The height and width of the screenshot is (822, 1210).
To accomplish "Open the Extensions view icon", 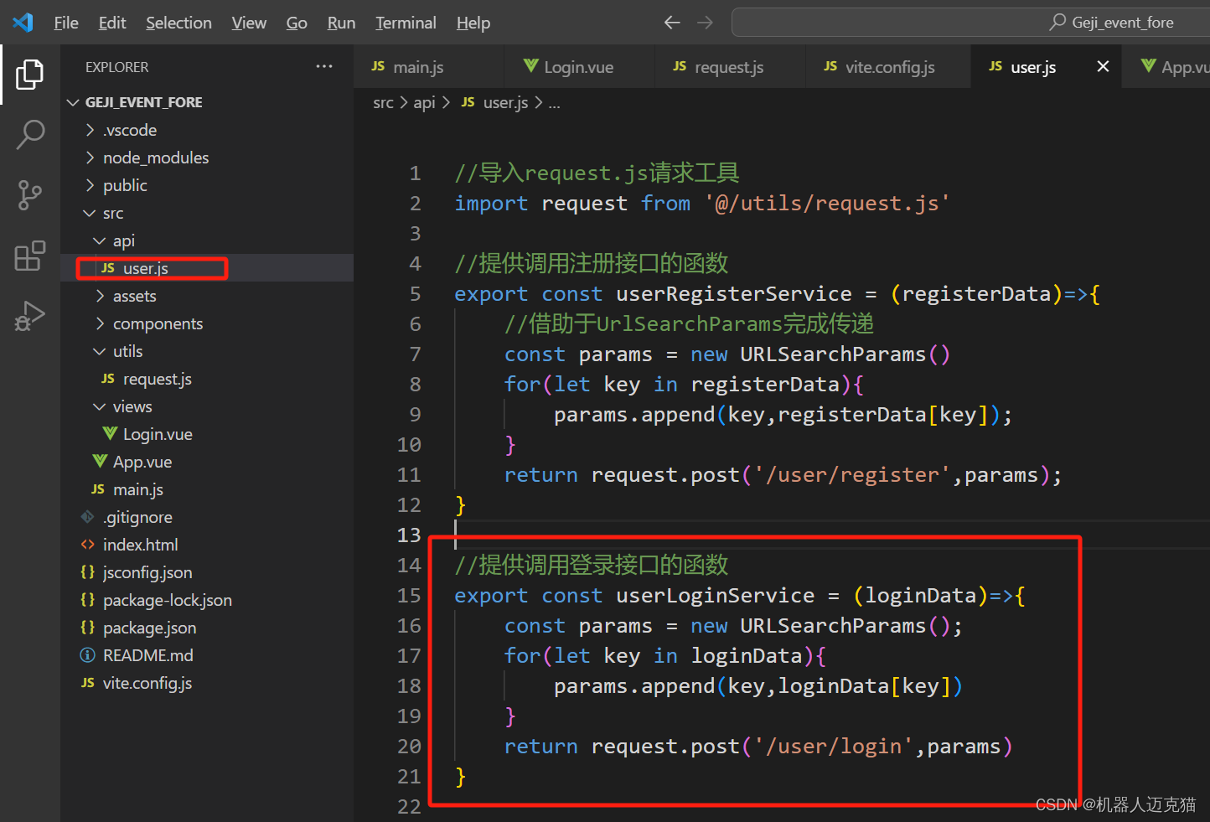I will click(x=30, y=256).
